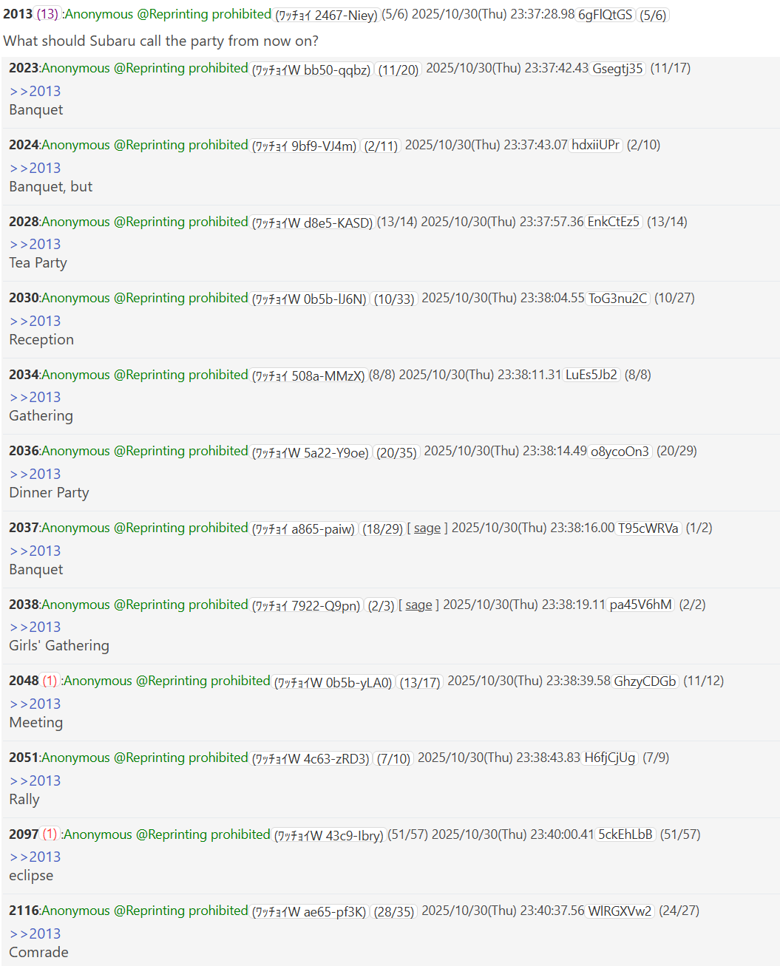Click the >>2013 anchor in post 2023
780x966 pixels.
click(x=35, y=91)
